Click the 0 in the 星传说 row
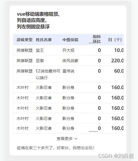 tap(99, 71)
